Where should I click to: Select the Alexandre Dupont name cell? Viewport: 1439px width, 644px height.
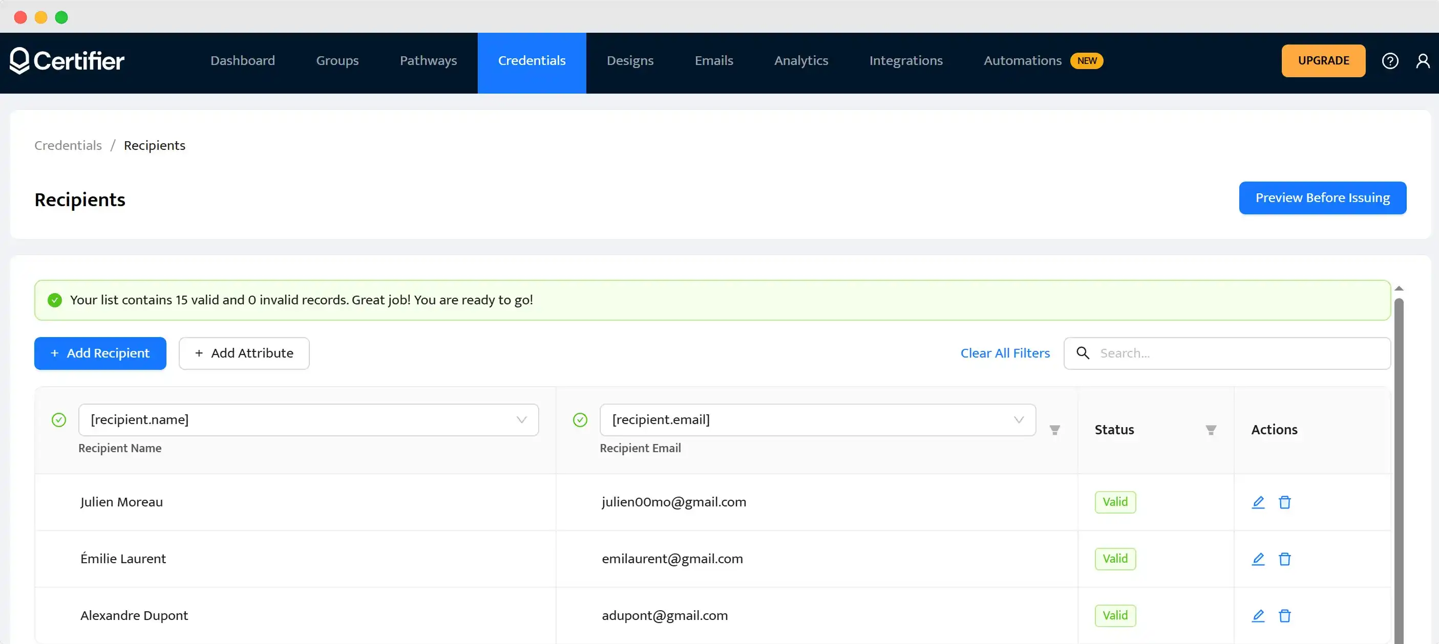(x=295, y=615)
